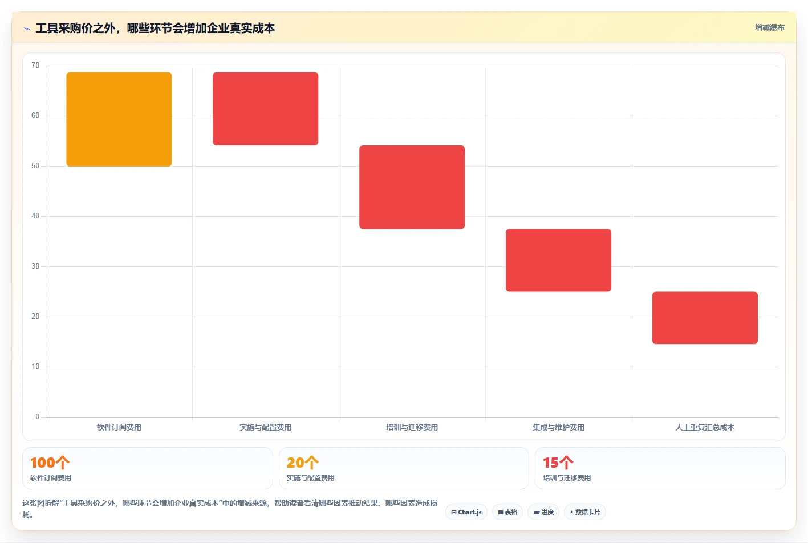The image size is (808, 543).
Task: Click the lightning icon beside the title
Action: (x=27, y=29)
